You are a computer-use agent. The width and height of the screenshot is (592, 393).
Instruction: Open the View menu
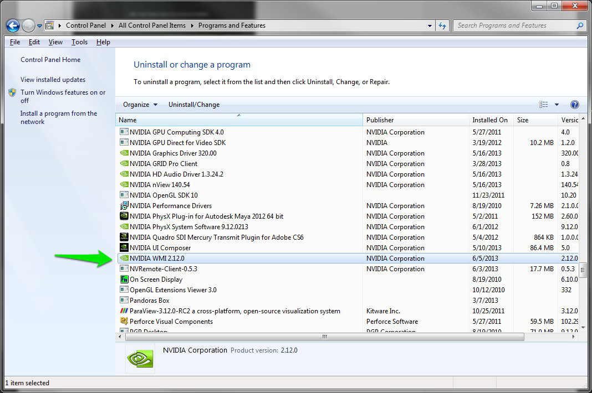55,42
